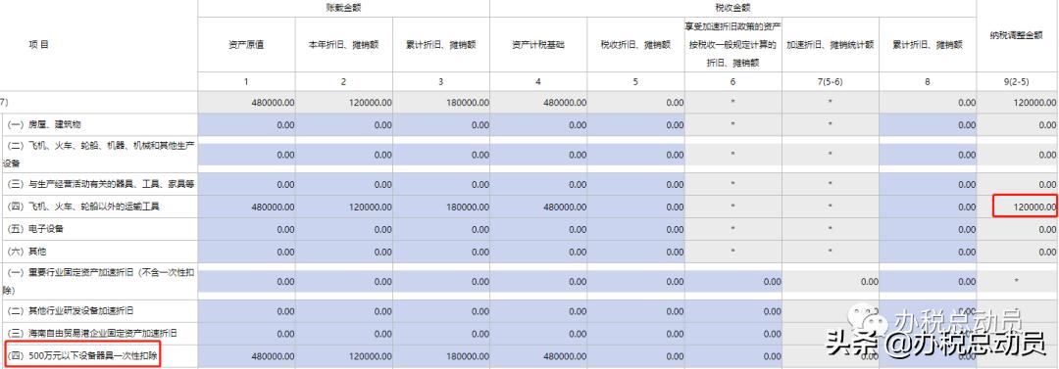Click 重要行业固定资产加速折旧 row 税收折旧、摊销额 cell

click(635, 281)
